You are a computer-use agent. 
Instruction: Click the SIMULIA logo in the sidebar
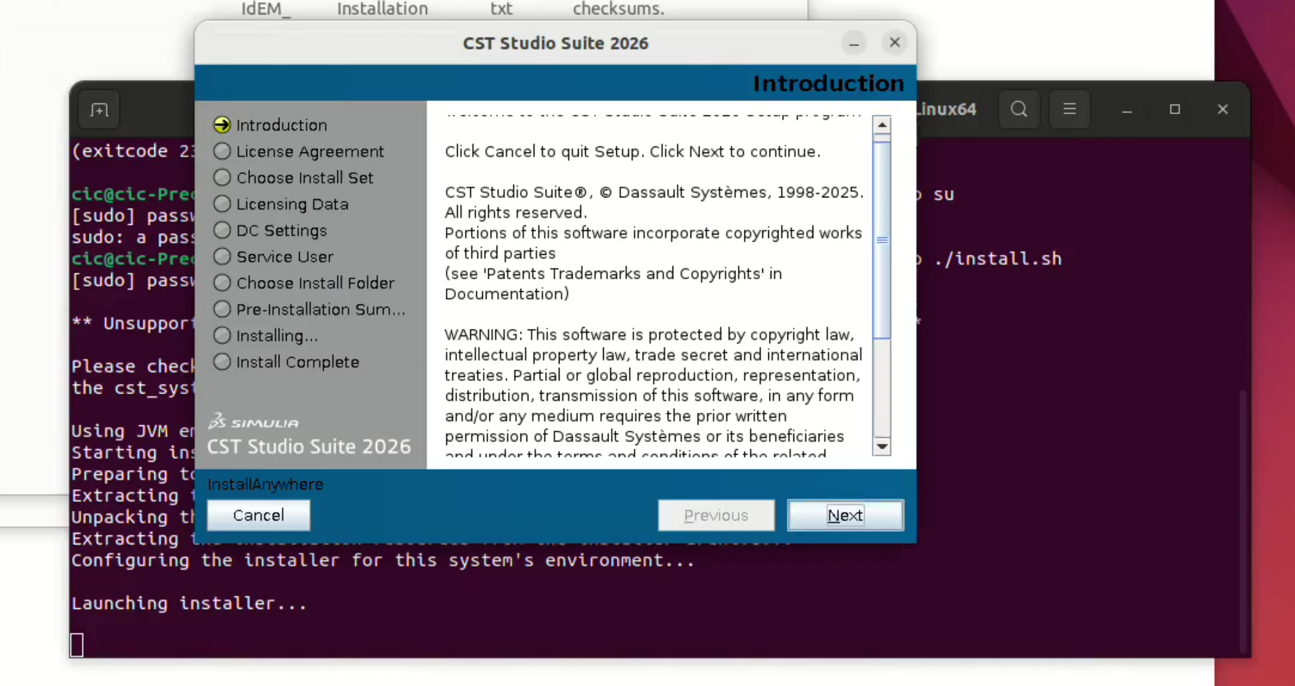[x=254, y=421]
